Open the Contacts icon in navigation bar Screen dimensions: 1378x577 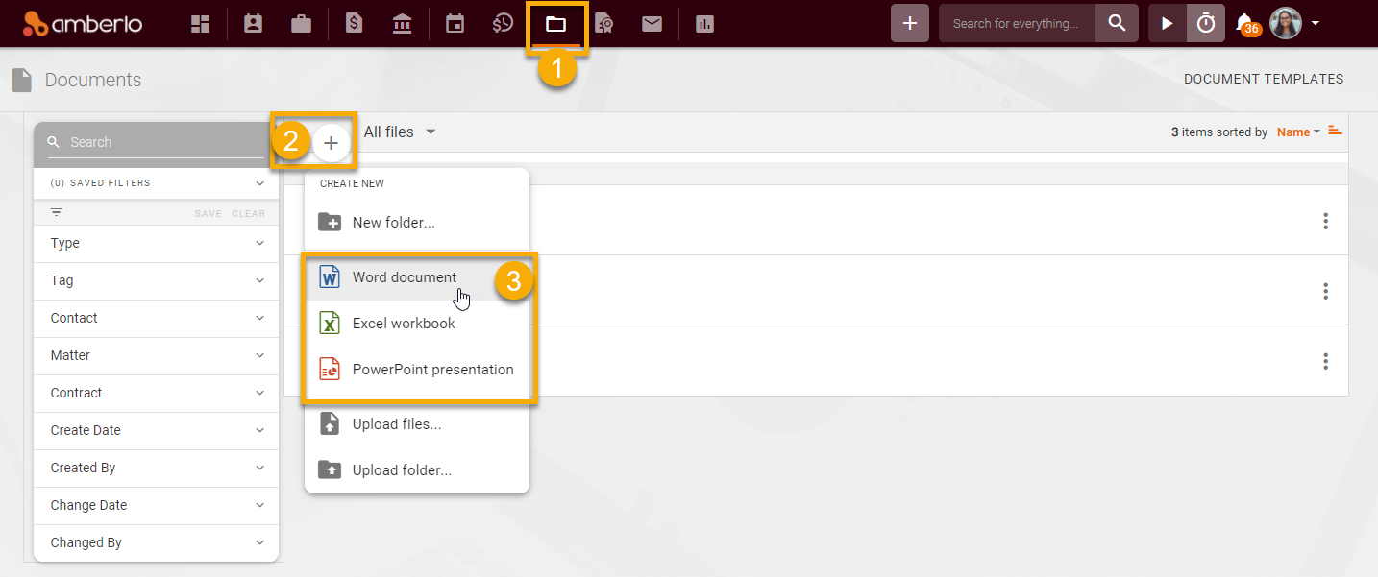tap(252, 22)
